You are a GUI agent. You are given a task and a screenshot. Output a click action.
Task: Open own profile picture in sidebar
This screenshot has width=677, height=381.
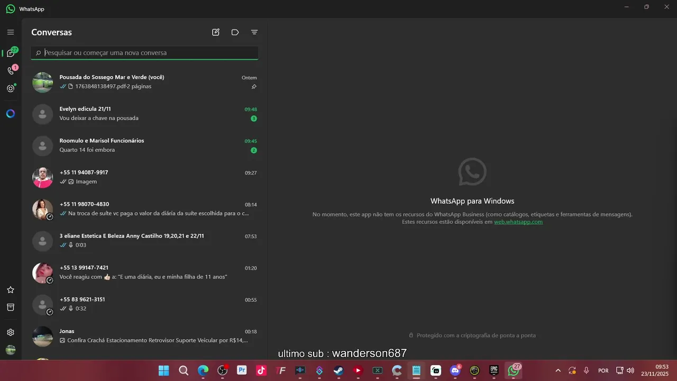click(x=11, y=350)
